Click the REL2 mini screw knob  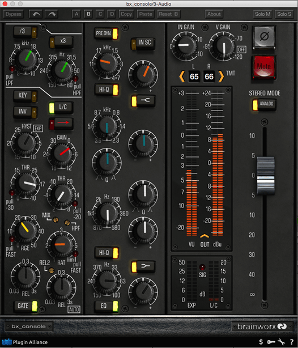(52, 270)
